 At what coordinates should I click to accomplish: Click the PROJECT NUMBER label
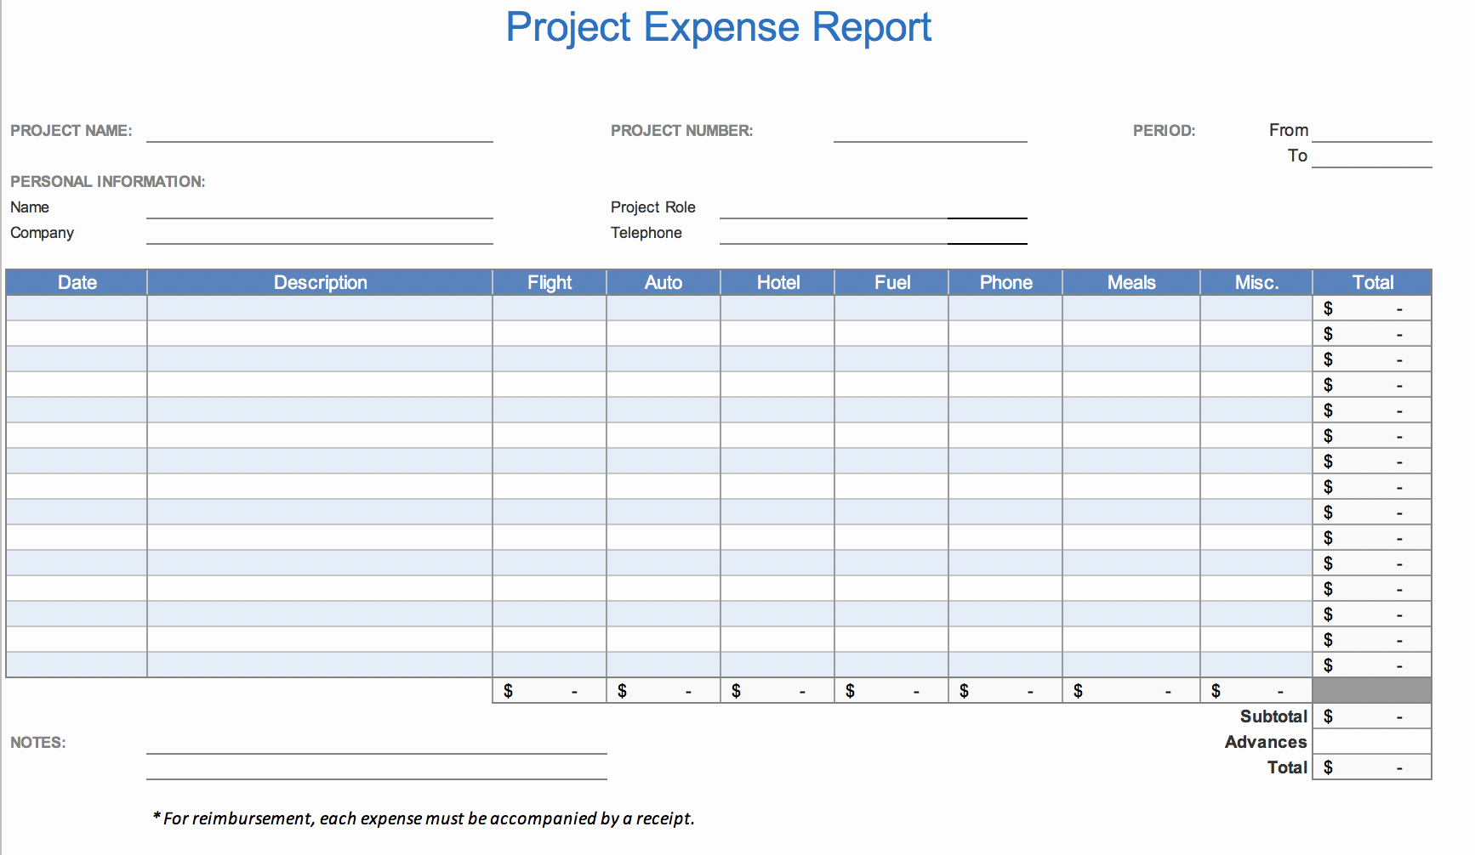[x=681, y=131]
